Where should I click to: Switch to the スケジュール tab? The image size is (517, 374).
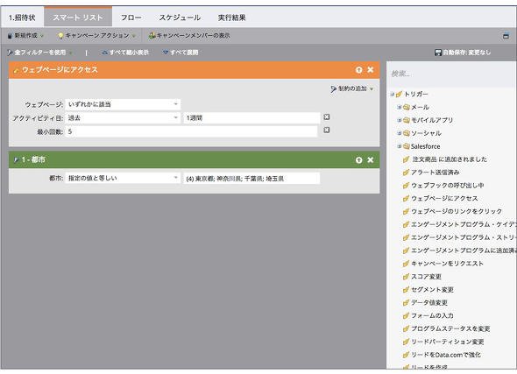coord(180,18)
